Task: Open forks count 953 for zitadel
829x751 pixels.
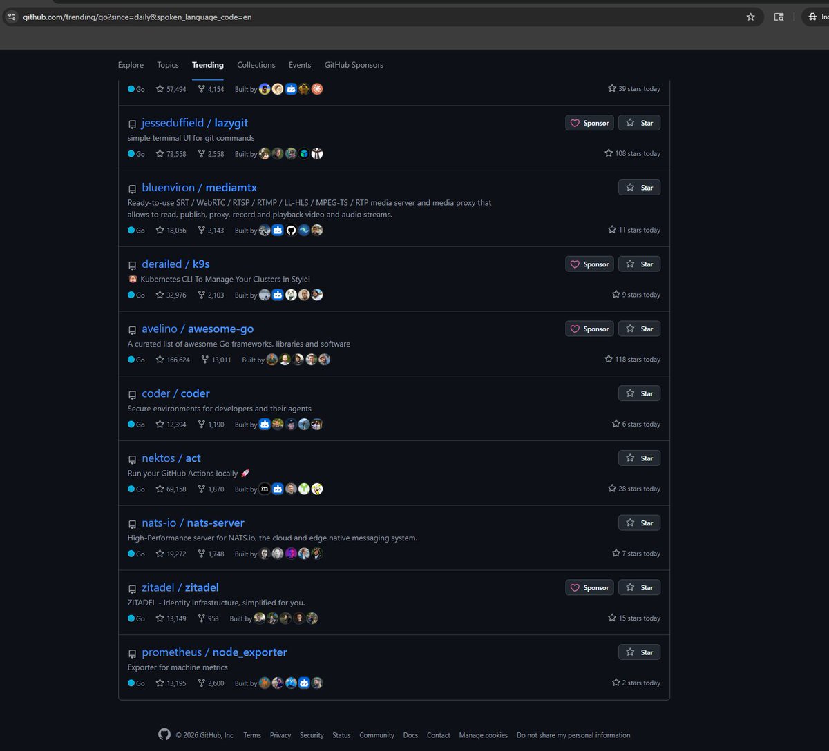Action: [x=208, y=618]
